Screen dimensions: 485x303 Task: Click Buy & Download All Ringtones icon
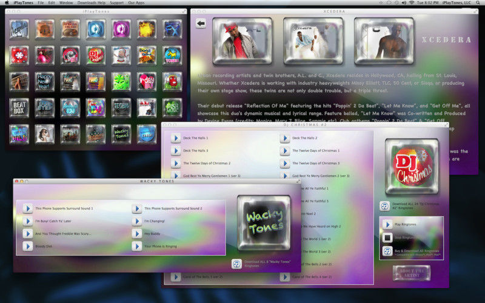click(x=387, y=251)
